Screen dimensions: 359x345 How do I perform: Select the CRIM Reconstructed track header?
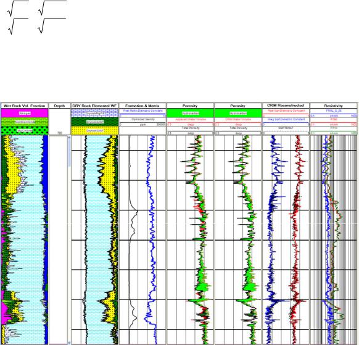click(x=286, y=106)
